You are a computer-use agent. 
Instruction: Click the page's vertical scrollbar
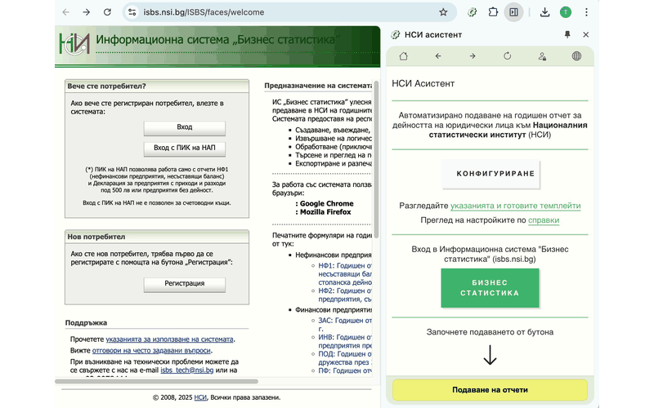pos(376,160)
